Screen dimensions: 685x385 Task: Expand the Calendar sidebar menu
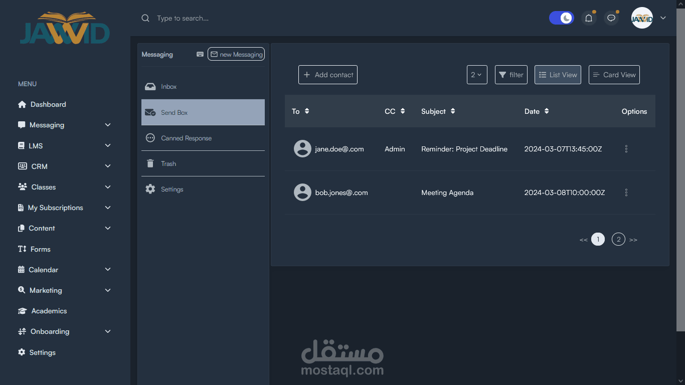coord(108,270)
